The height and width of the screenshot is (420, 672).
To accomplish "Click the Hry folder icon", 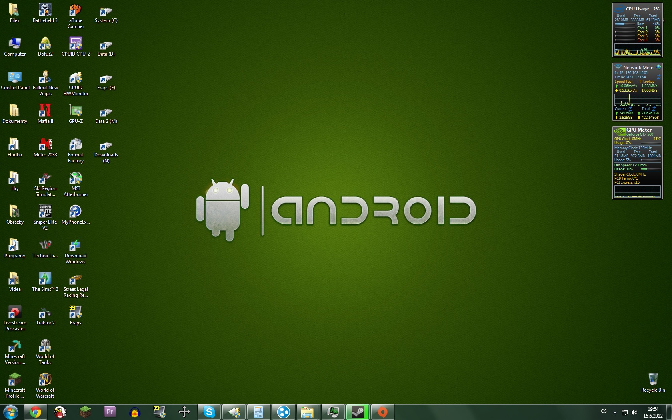I will point(15,181).
